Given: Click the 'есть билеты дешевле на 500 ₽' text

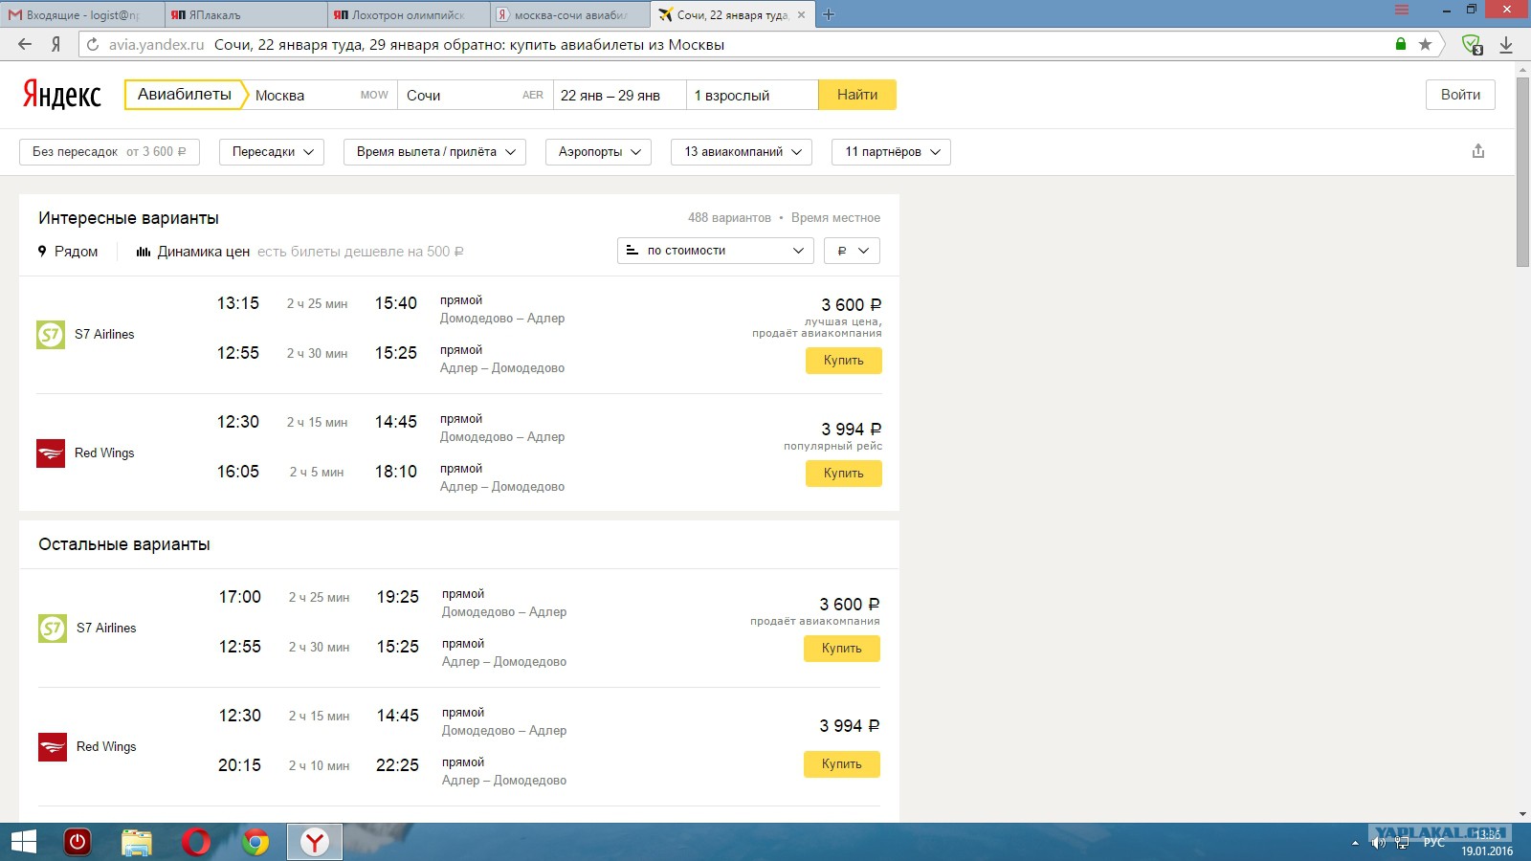Looking at the screenshot, I should pos(361,252).
